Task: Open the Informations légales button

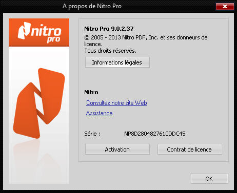Action: (x=117, y=62)
